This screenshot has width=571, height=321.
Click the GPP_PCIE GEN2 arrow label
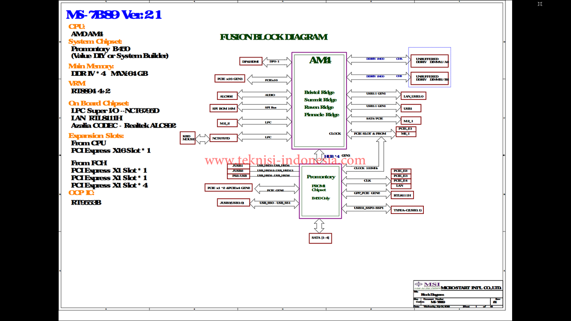pyautogui.click(x=367, y=193)
